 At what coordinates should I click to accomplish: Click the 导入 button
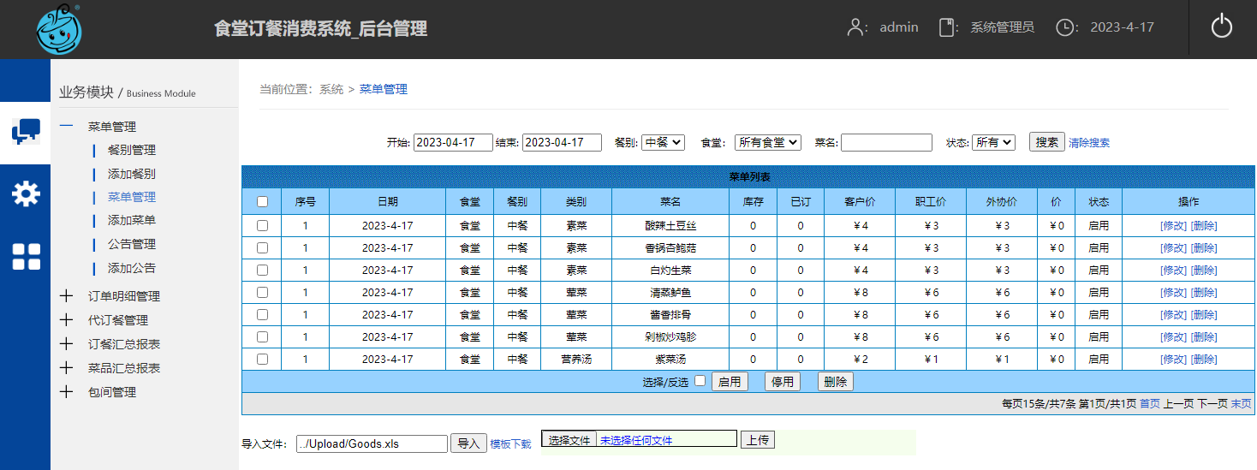(x=468, y=443)
